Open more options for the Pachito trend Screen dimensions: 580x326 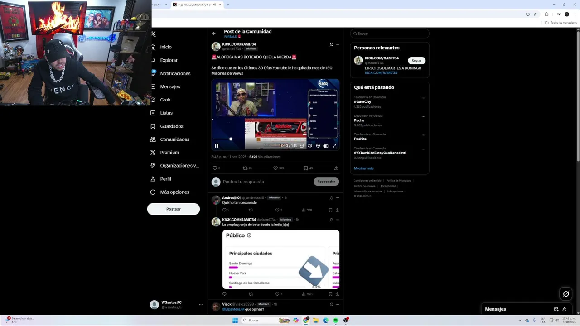(423, 135)
